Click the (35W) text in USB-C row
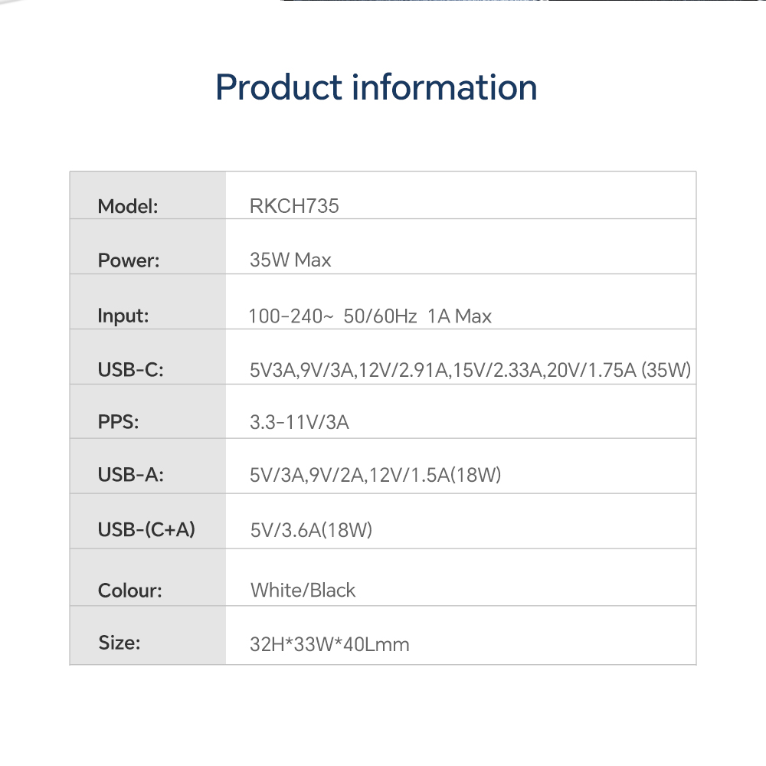 coord(666,371)
